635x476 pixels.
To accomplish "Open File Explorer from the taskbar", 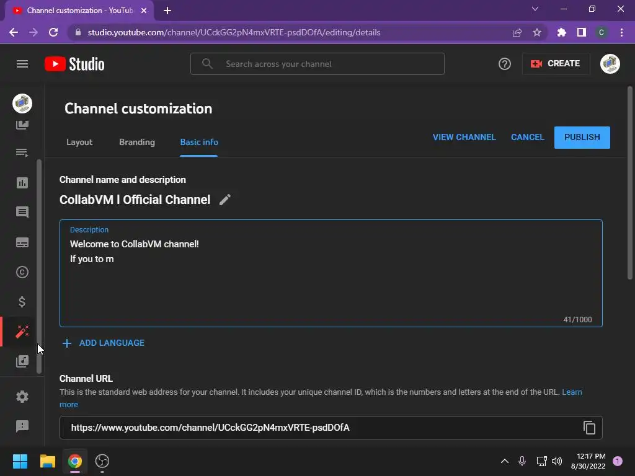I will pyautogui.click(x=47, y=461).
